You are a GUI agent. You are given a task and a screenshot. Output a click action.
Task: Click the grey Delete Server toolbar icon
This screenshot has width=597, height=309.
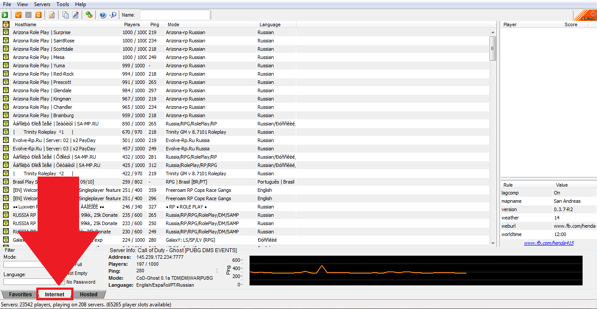pos(28,15)
